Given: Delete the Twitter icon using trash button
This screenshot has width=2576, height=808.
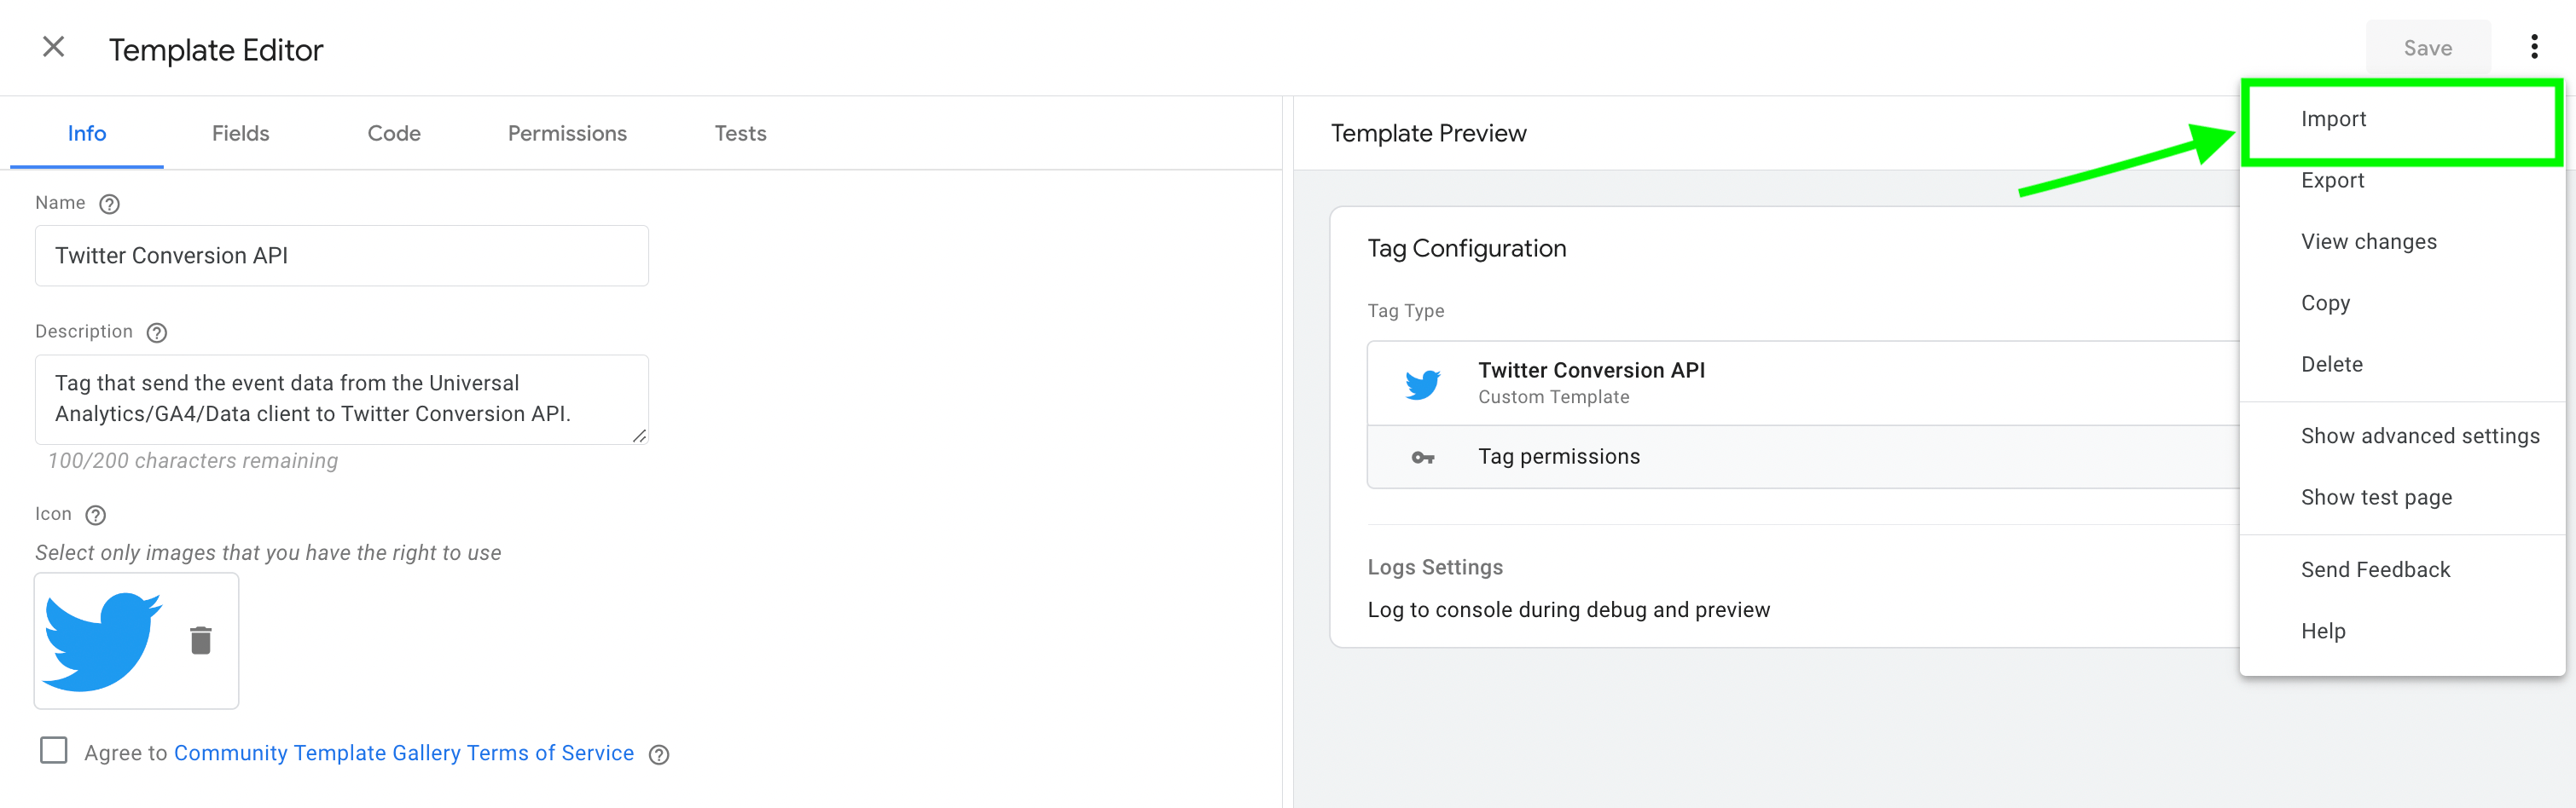Looking at the screenshot, I should [201, 640].
